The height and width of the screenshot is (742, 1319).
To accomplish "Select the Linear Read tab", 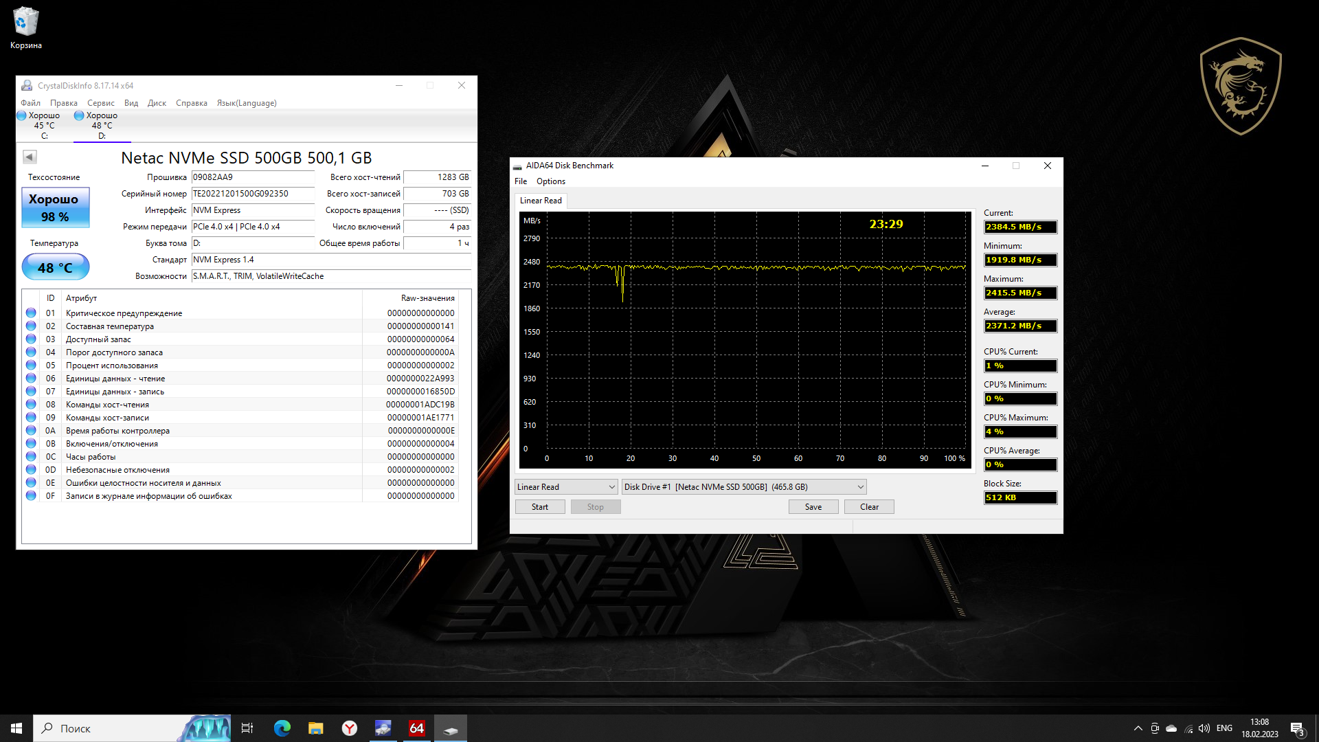I will pos(541,201).
